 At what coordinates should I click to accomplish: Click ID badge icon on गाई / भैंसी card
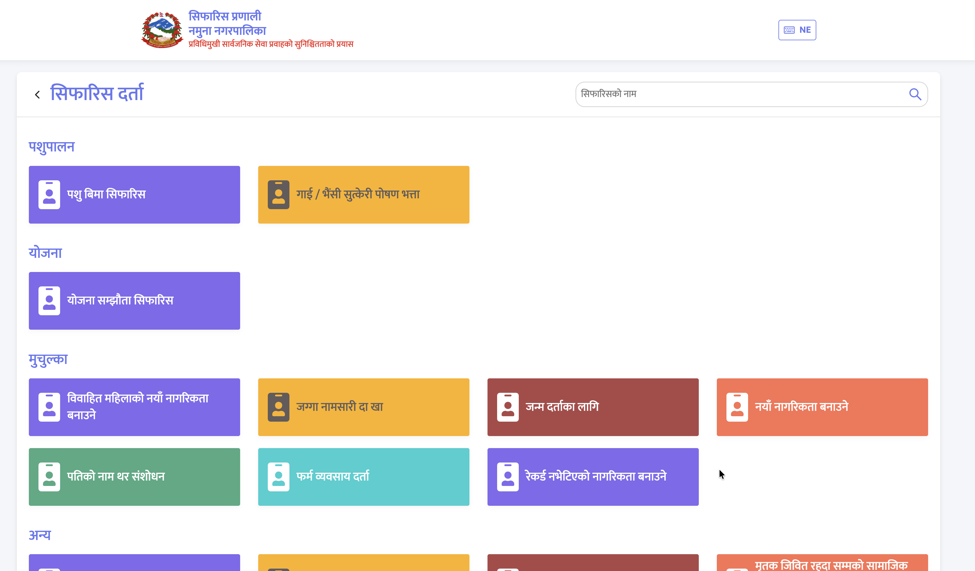click(x=278, y=194)
